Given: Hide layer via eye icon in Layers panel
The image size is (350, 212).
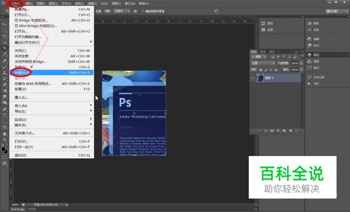Looking at the screenshot, I should (x=253, y=78).
